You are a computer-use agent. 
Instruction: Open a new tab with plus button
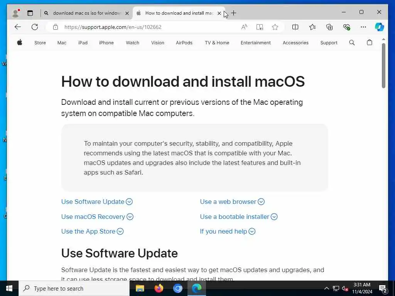[x=233, y=13]
